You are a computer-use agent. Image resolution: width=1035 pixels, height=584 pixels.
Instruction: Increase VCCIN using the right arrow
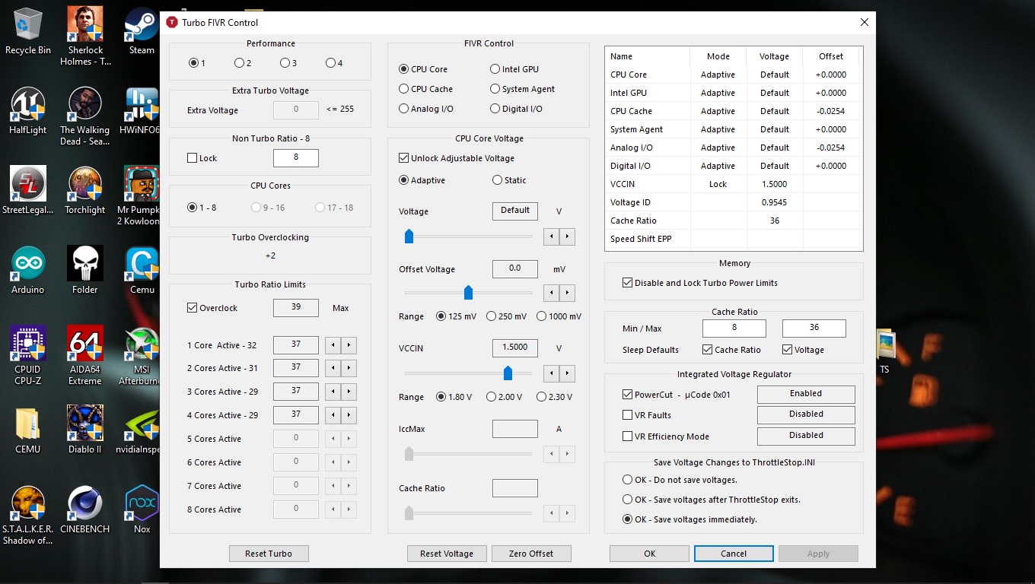click(x=567, y=373)
